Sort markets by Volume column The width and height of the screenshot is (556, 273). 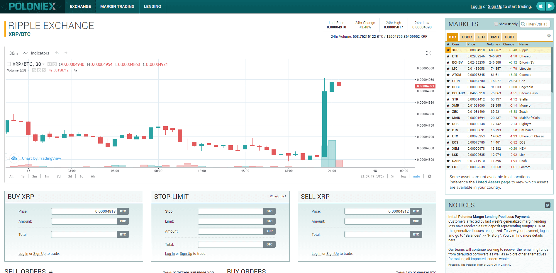point(494,44)
